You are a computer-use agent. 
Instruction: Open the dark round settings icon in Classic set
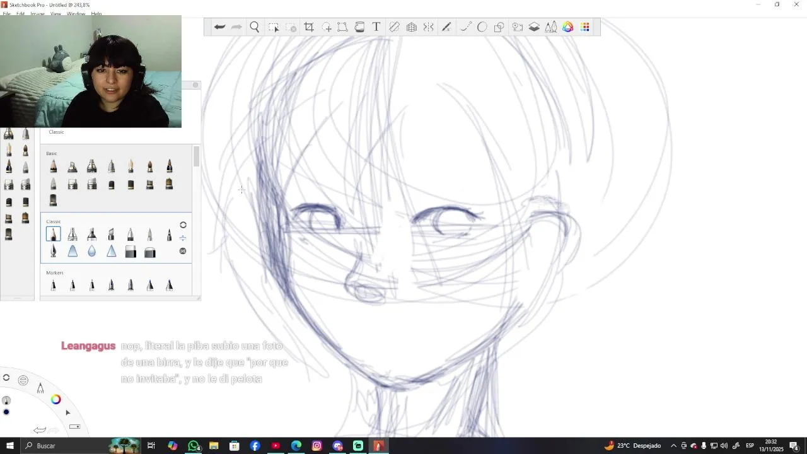[x=183, y=251]
